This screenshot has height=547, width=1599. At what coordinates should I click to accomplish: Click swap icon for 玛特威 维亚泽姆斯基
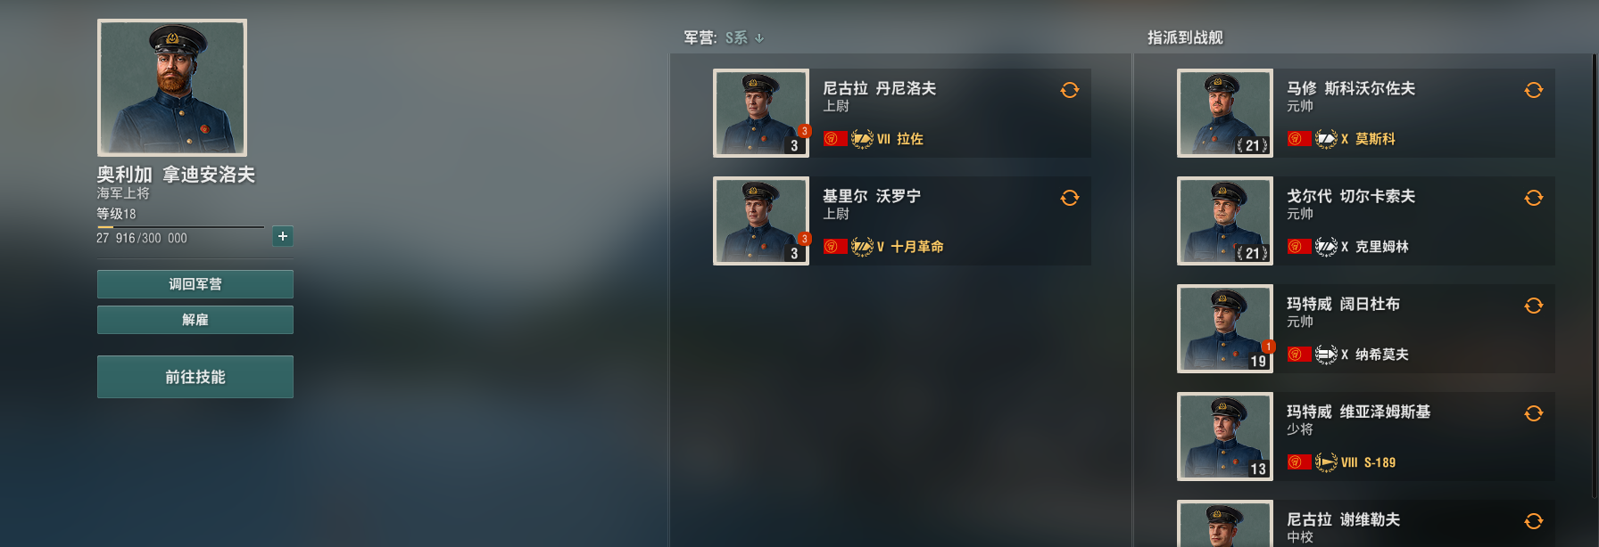click(x=1533, y=413)
